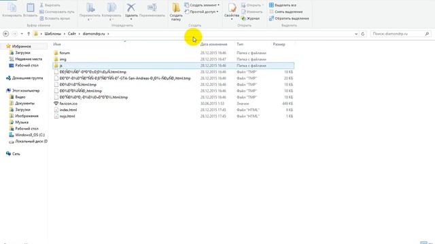The image size is (435, 244).
Task: Select Видео in the navigation pane
Action: click(x=20, y=97)
